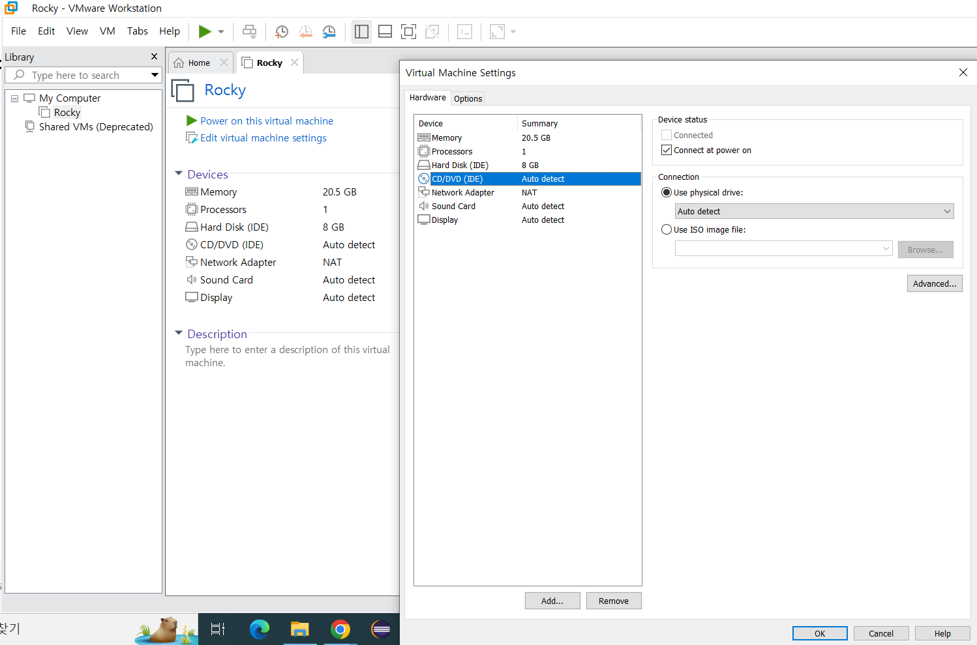Open Microsoft Edge from the taskbar
Image resolution: width=977 pixels, height=645 pixels.
(x=259, y=629)
